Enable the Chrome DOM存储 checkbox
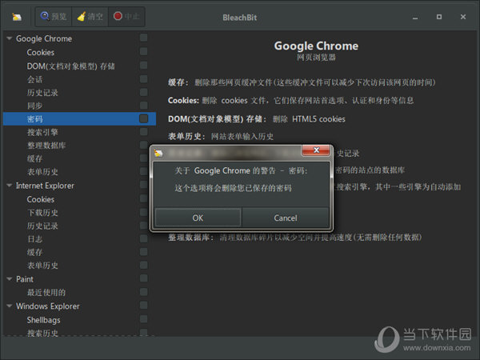The image size is (480, 360). [x=143, y=66]
